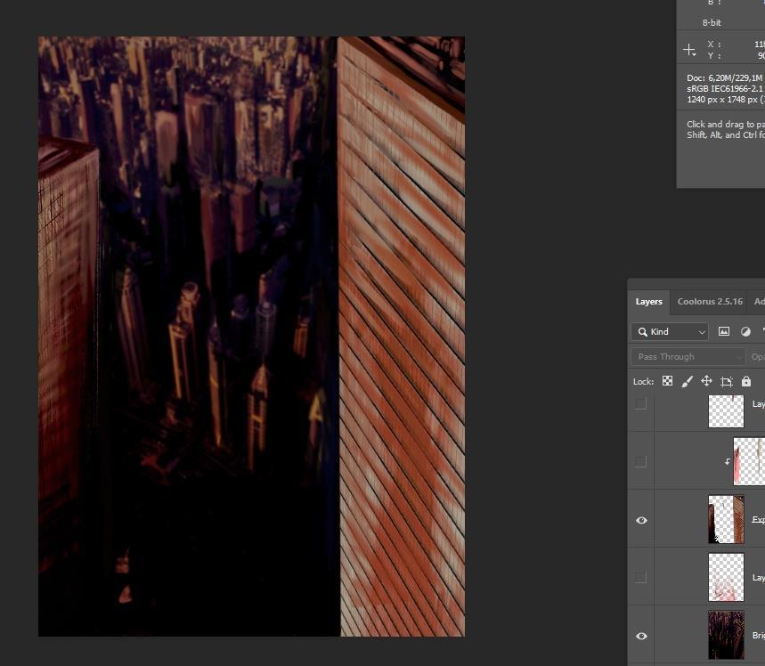Enable lock image pixels brush icon
765x666 pixels.
click(687, 381)
